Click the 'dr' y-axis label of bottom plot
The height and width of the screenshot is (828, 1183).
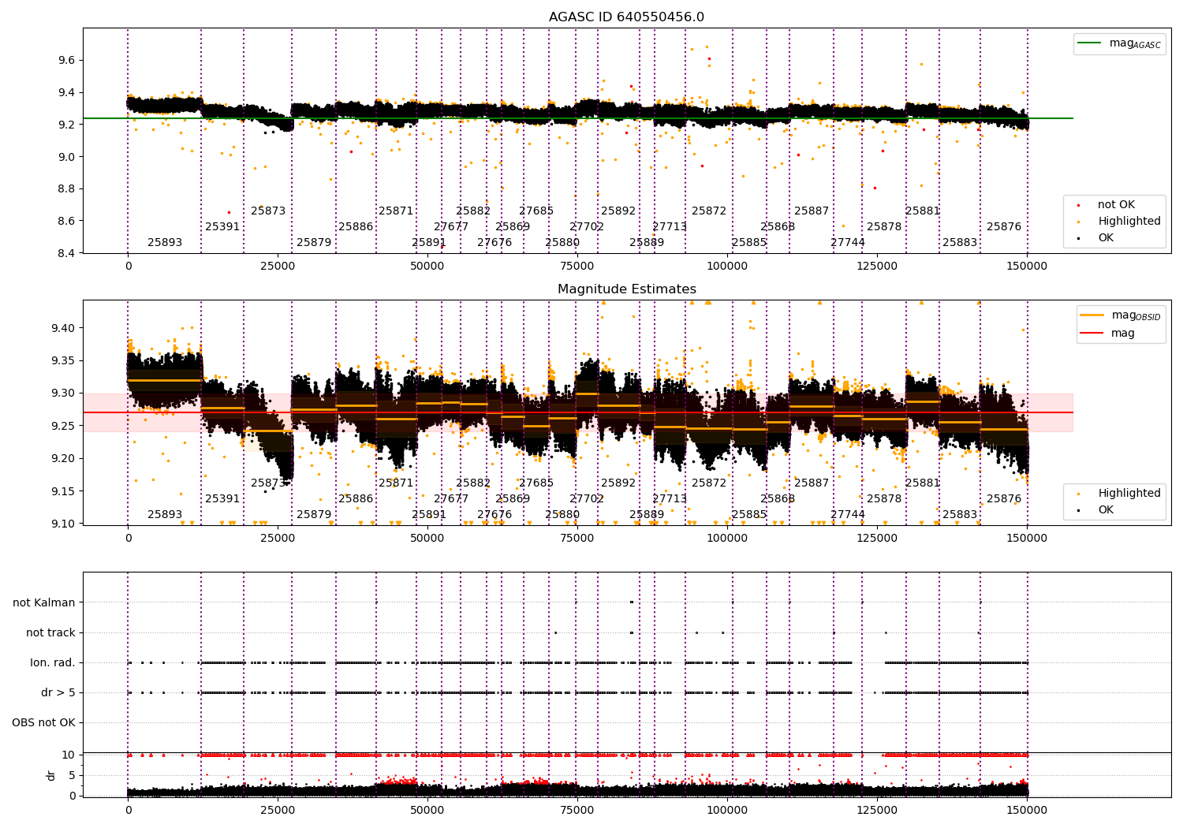point(51,775)
